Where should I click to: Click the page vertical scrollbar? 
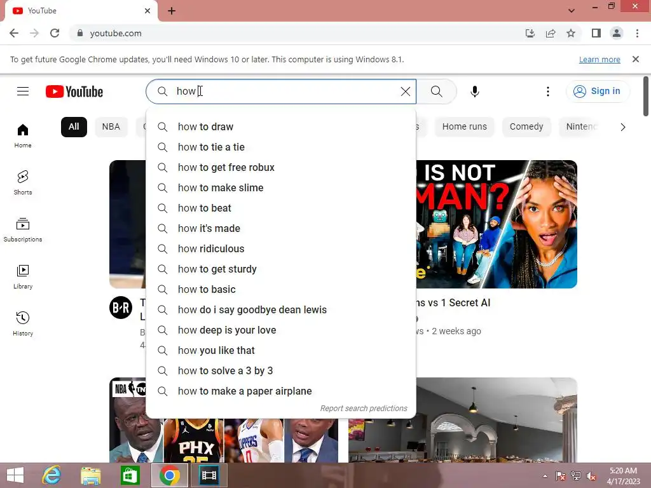646,97
